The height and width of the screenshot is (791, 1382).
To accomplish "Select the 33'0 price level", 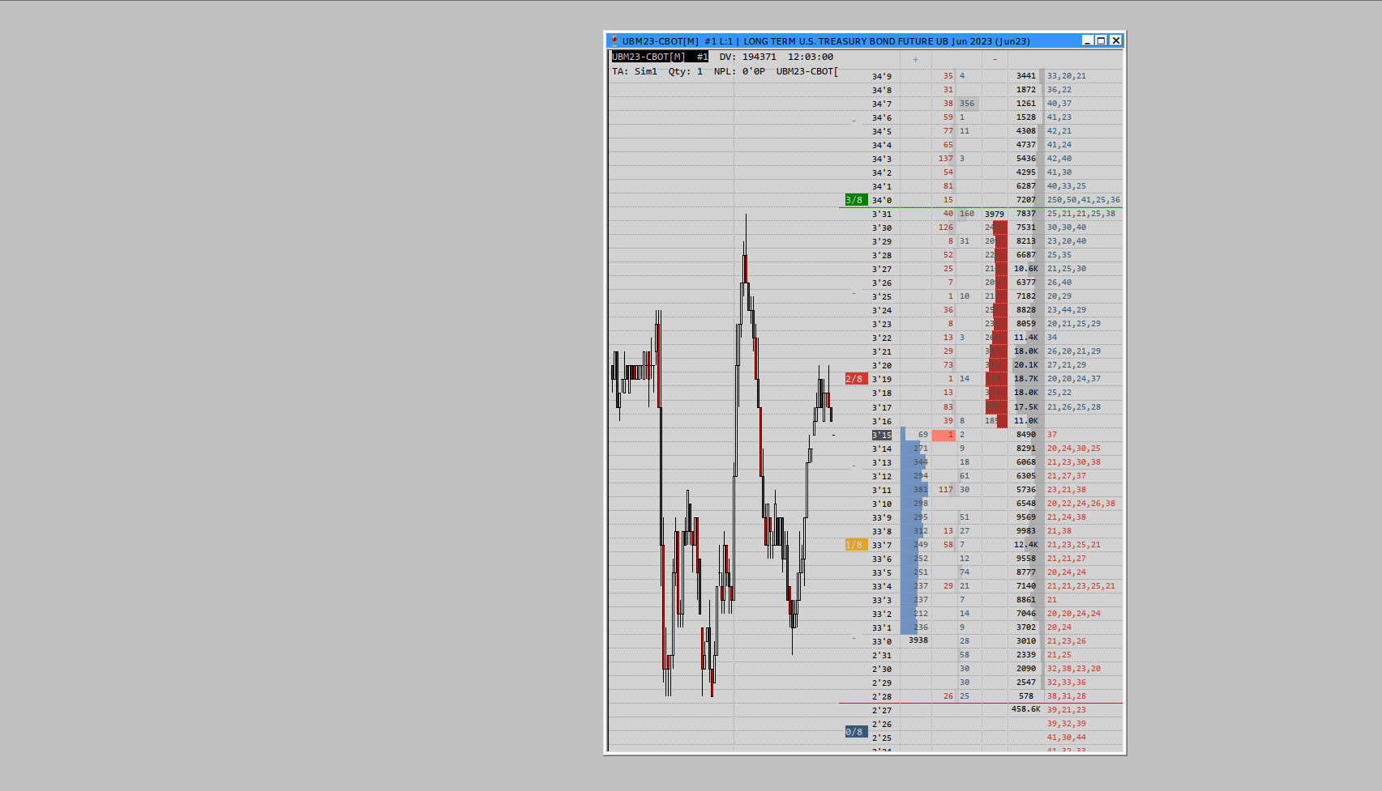I will tap(882, 641).
